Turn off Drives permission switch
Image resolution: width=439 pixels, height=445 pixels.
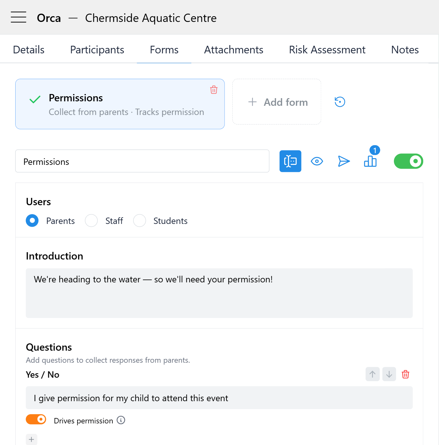(x=36, y=420)
